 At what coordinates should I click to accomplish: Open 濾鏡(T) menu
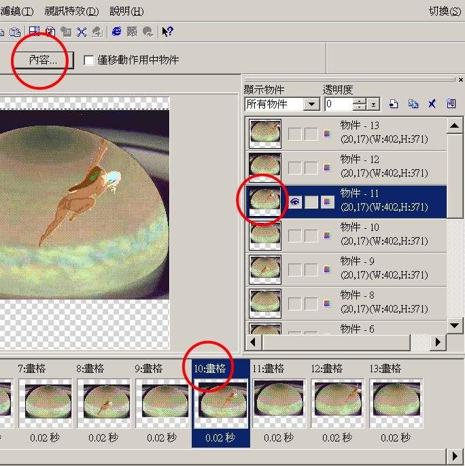(x=16, y=12)
